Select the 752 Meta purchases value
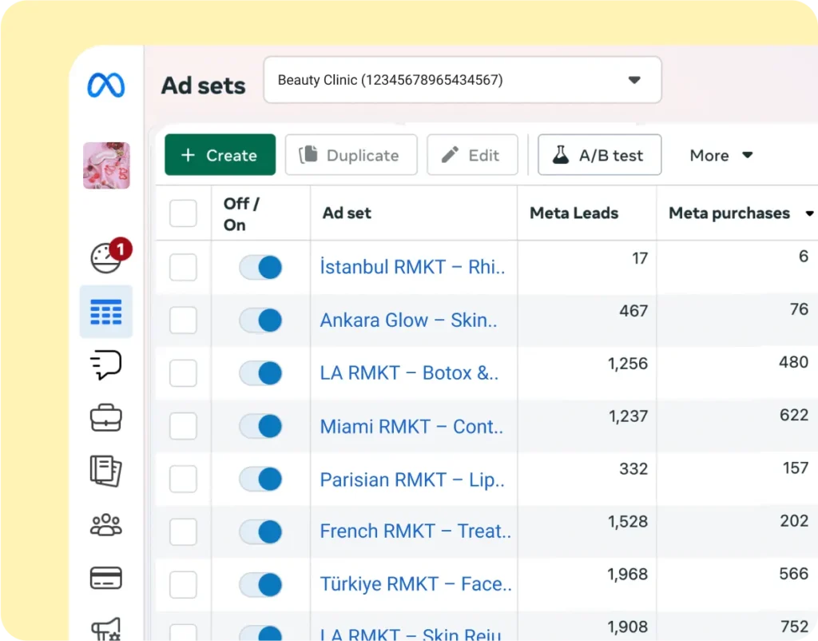The image size is (818, 641). 794,627
